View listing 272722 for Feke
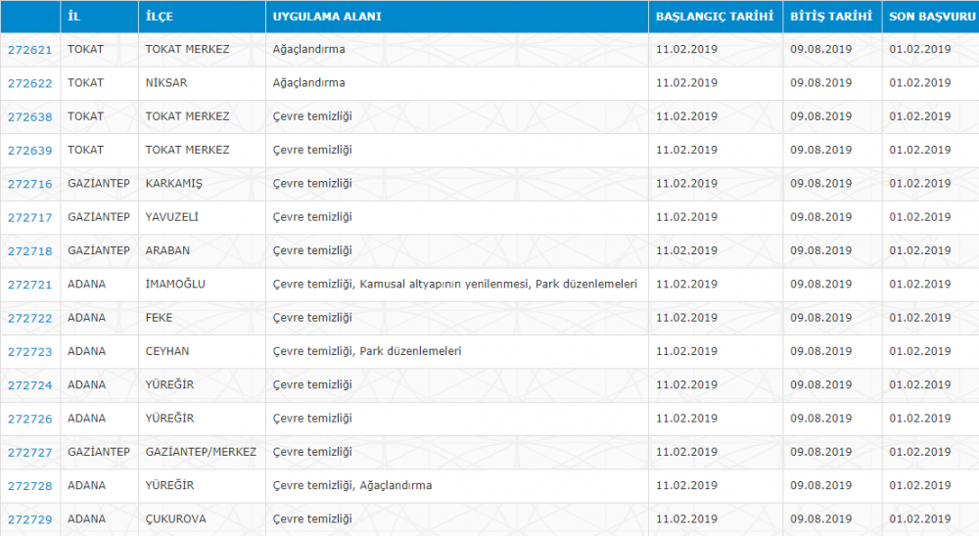The height and width of the screenshot is (536, 979). 30,318
